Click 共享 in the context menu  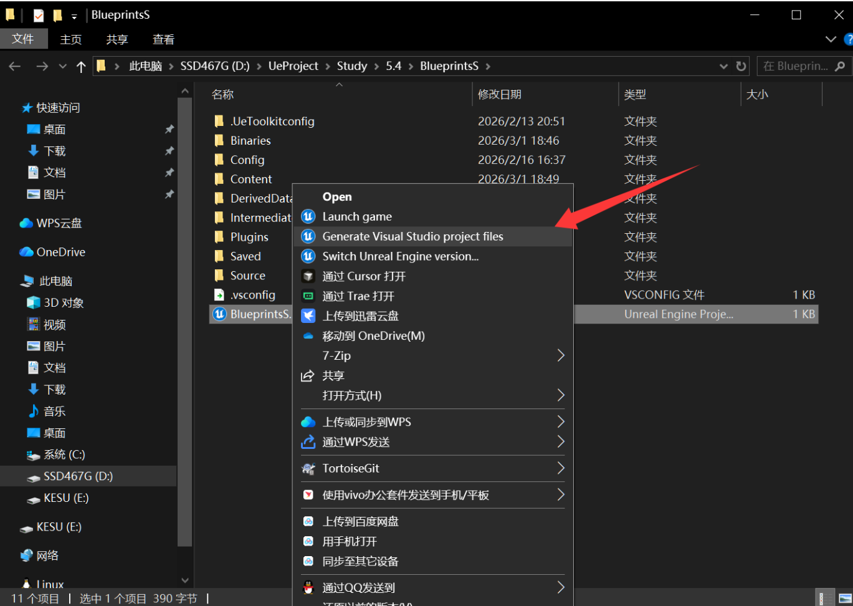[433, 376]
